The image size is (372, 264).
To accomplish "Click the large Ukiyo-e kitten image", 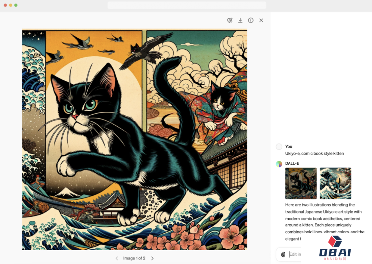I will point(135,139).
